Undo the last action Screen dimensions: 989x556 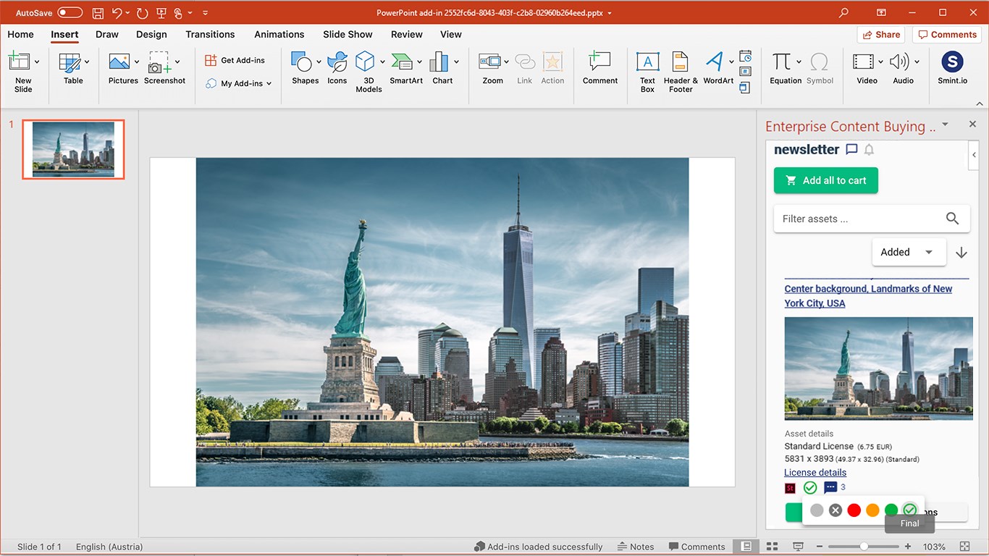coord(117,13)
